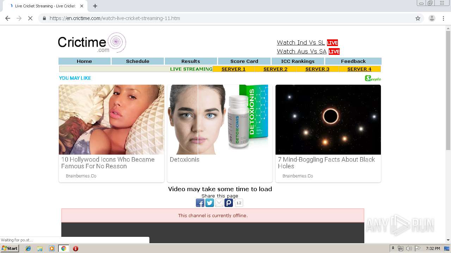Viewport: 451px width, 253px height.
Task: Share page via Pocket icon
Action: [228, 203]
